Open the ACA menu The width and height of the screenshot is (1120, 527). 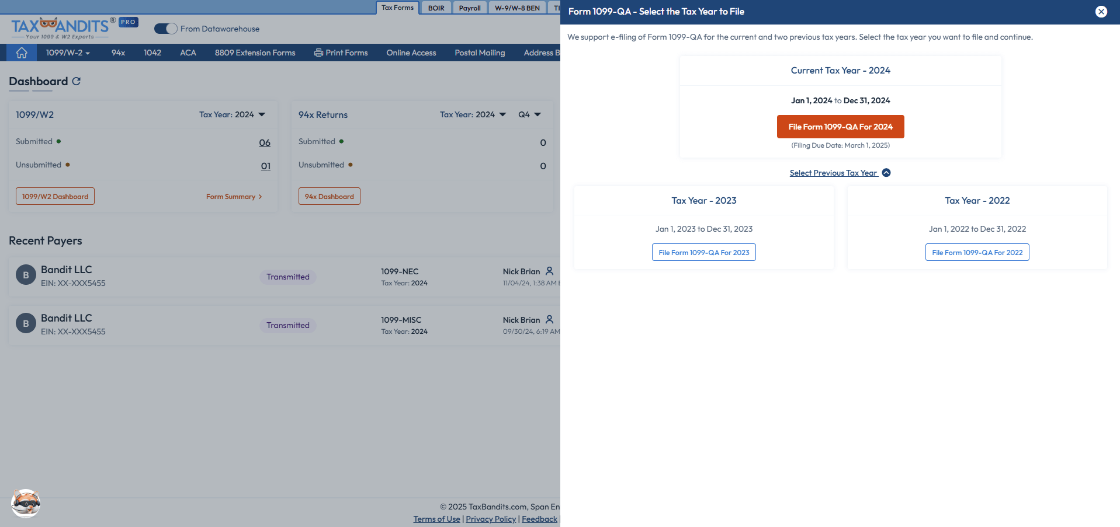tap(188, 53)
